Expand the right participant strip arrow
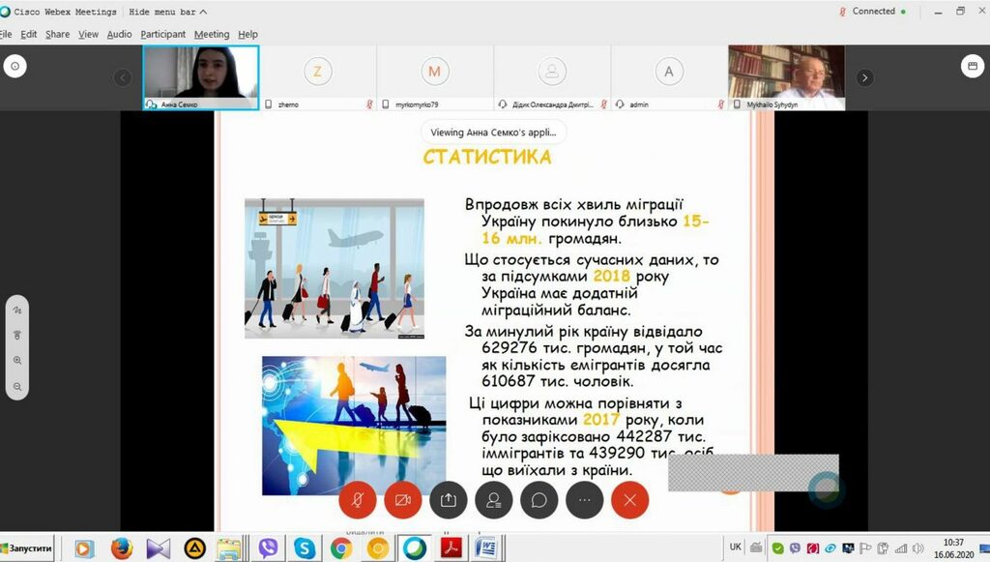This screenshot has width=990, height=562. 863,77
